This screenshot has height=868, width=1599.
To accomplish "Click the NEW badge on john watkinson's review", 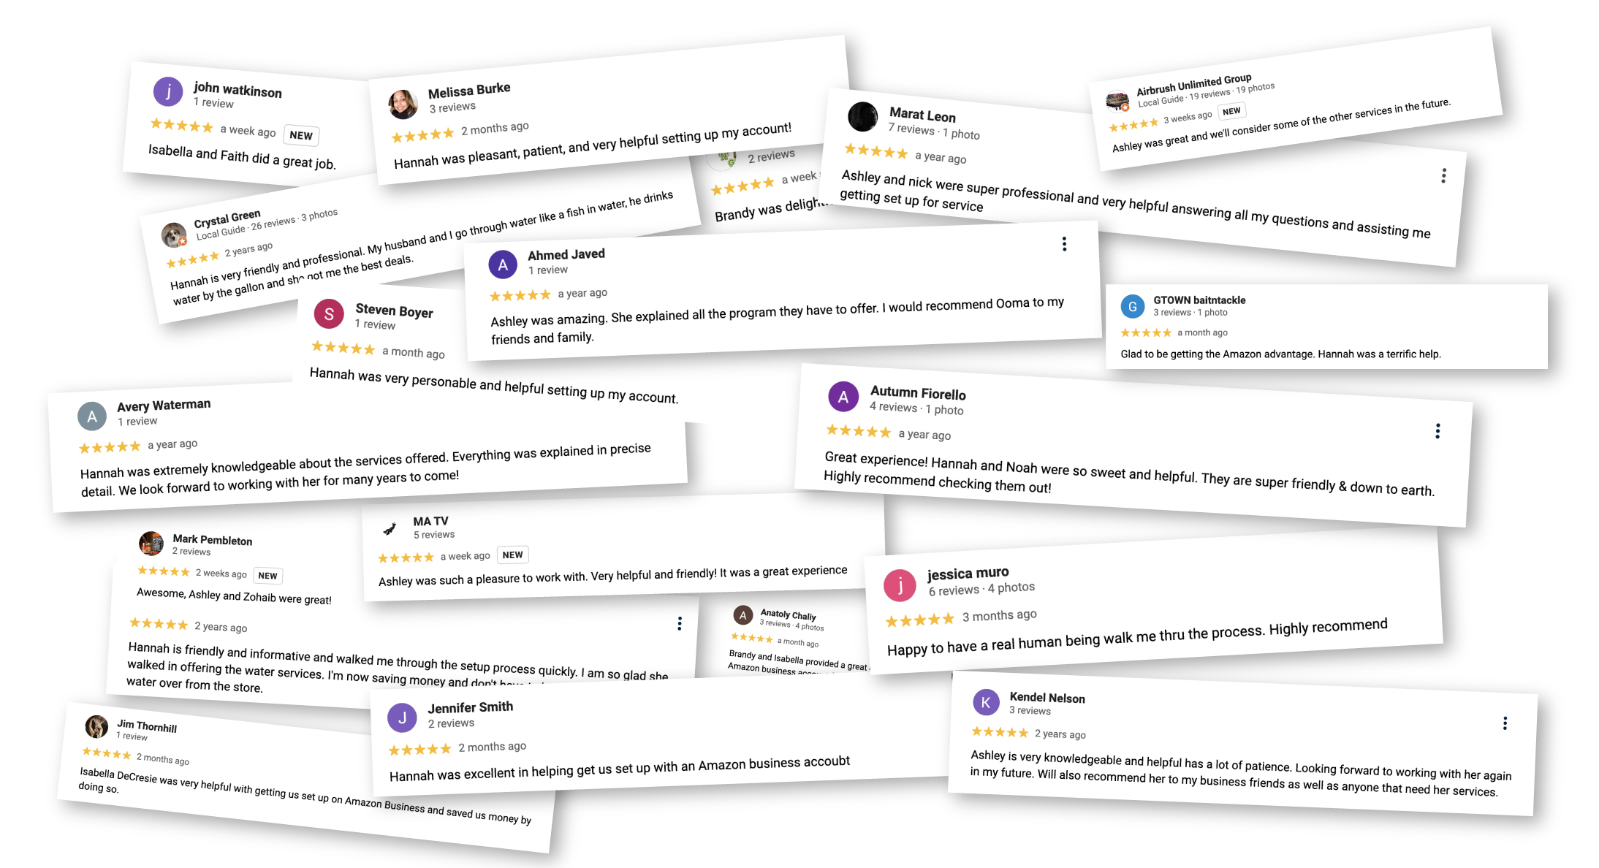I will point(300,135).
